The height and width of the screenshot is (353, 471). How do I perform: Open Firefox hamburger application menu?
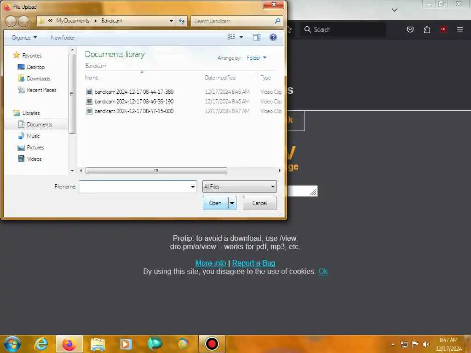[460, 29]
